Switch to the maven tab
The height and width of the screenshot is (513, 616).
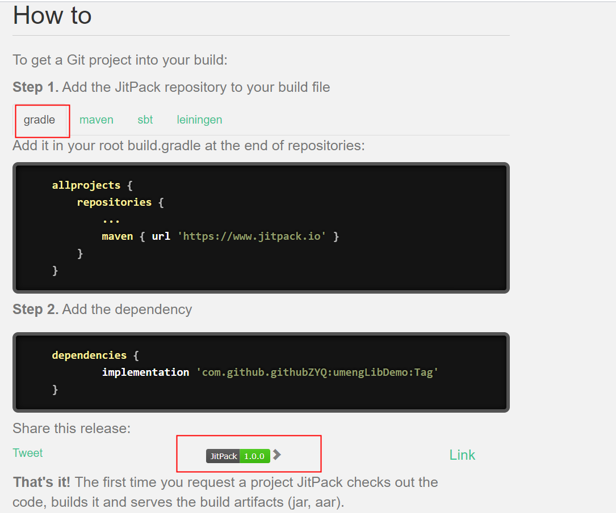97,120
